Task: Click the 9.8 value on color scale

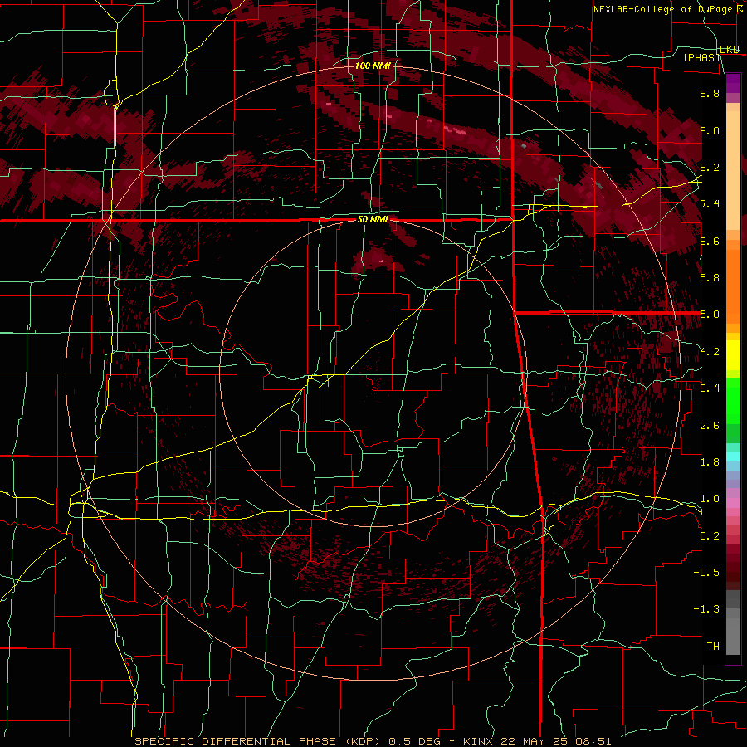Action: click(710, 93)
